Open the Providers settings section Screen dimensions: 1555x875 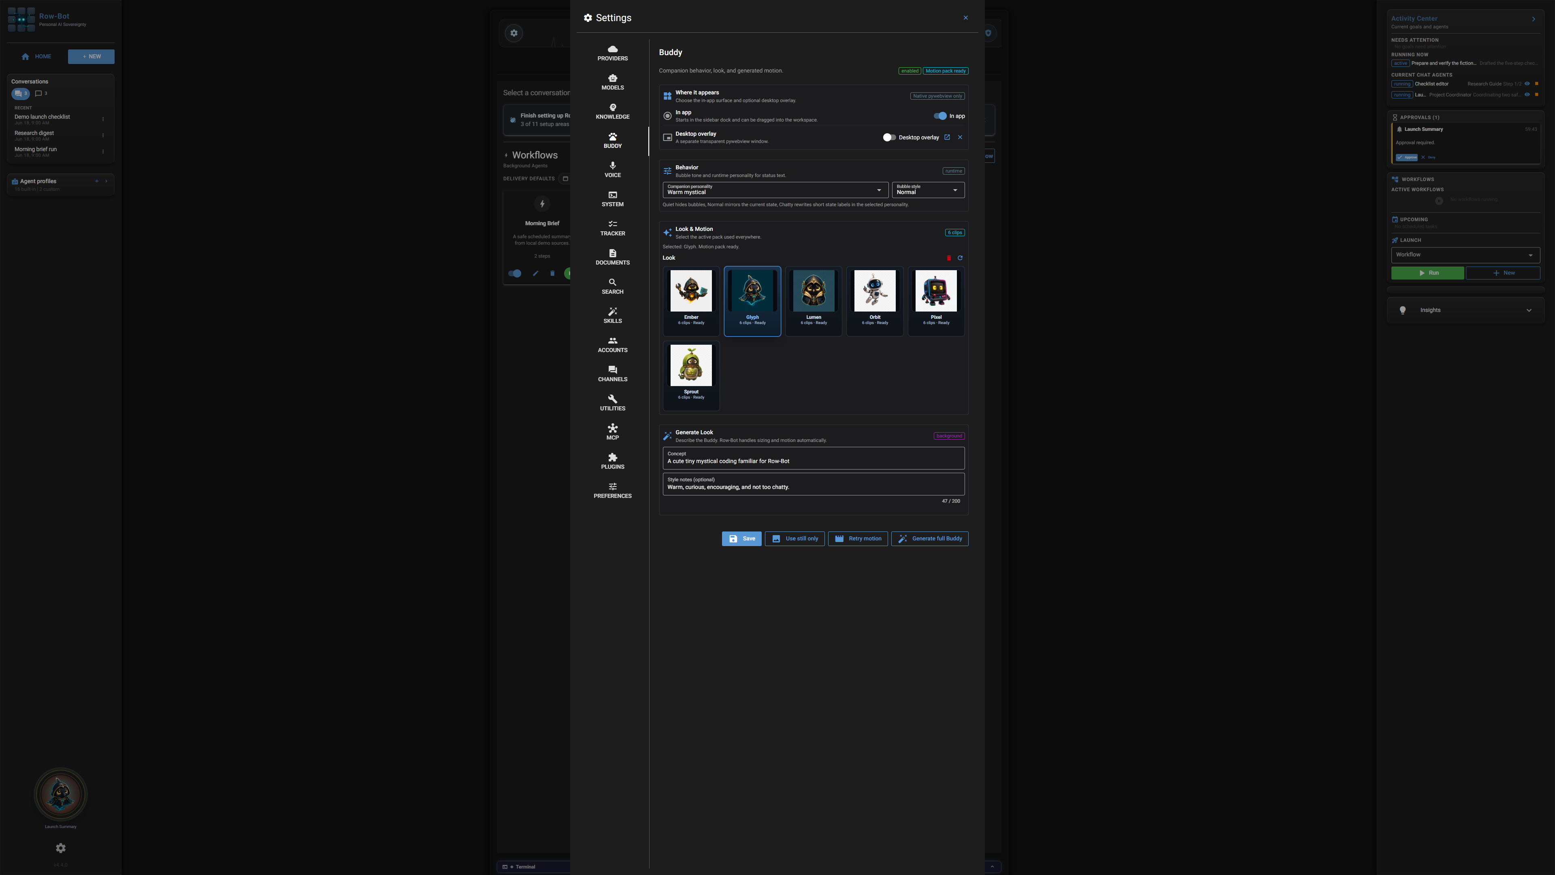(612, 53)
